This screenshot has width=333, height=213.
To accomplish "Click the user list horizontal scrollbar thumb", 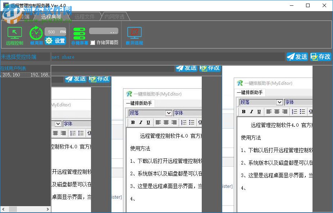I will (13, 209).
